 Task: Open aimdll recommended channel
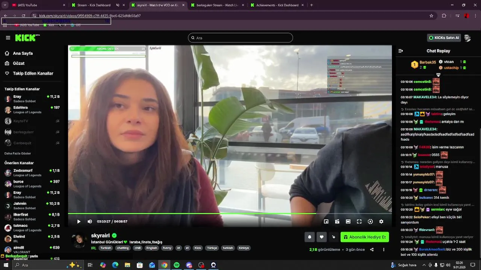coord(32,249)
